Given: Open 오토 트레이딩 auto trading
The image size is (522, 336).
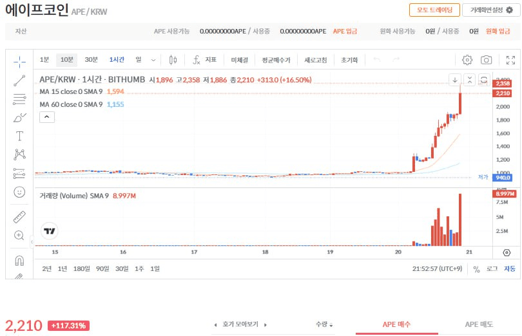Looking at the screenshot, I should point(434,10).
